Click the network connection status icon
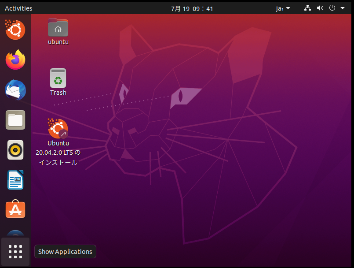Viewport: 354px width, 268px height. [308, 8]
